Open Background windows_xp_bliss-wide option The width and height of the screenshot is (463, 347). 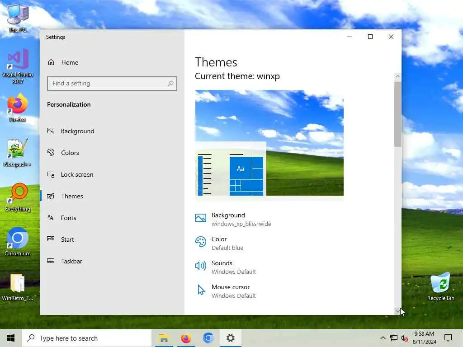pyautogui.click(x=233, y=219)
